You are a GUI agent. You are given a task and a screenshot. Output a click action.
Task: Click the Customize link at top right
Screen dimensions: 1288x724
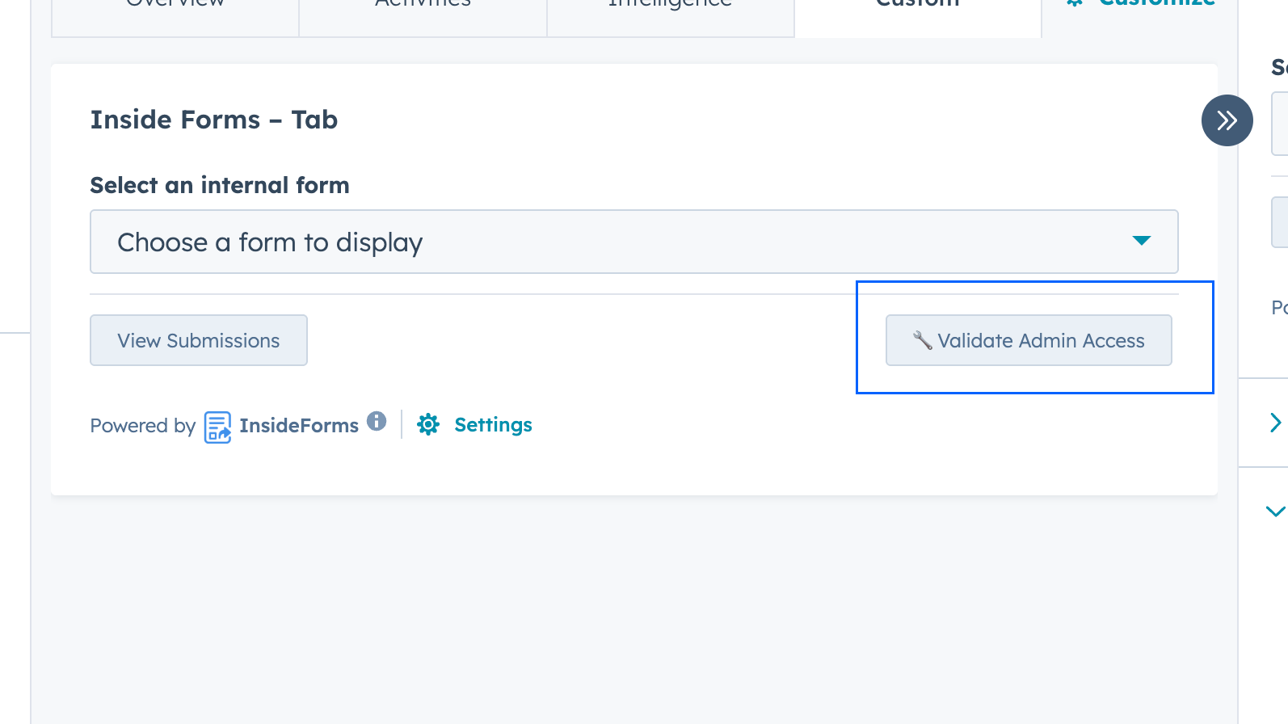point(1155,5)
